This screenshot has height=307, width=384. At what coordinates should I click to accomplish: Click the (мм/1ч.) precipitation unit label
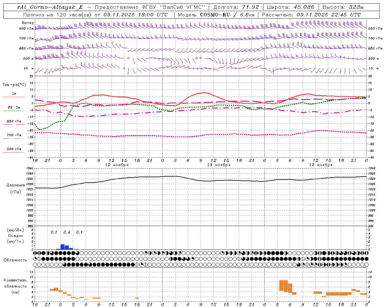pos(16,241)
